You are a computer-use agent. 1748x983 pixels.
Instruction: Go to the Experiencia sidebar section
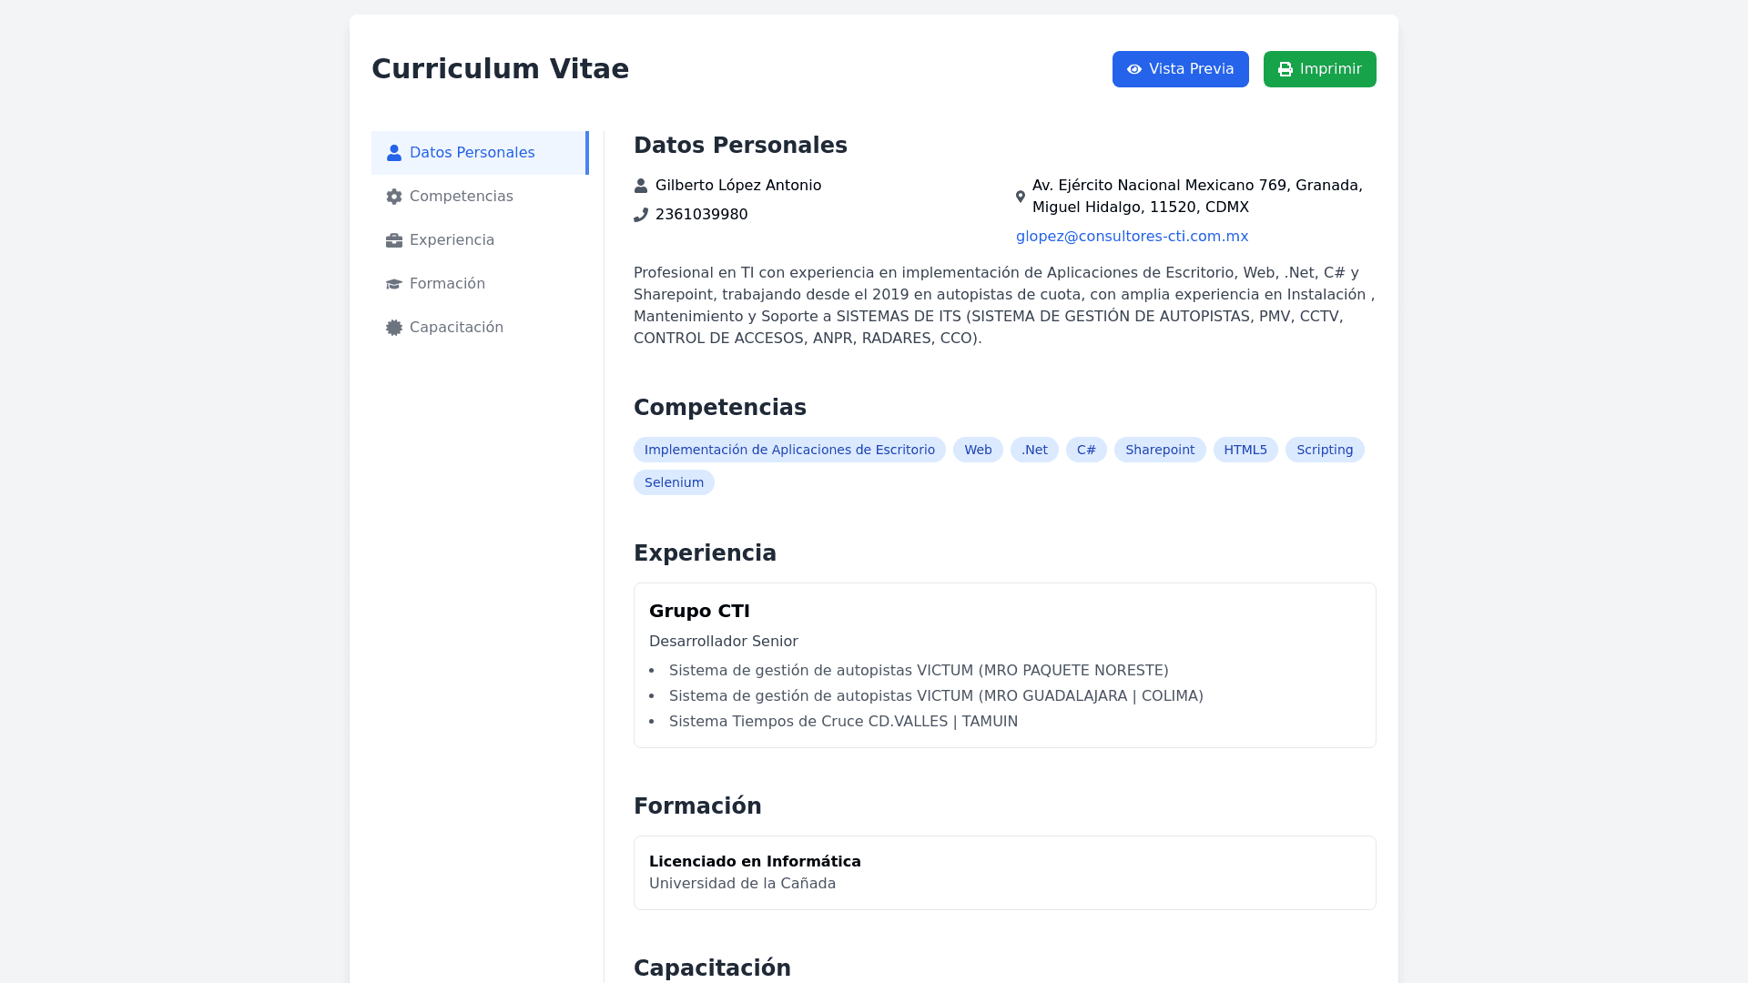pos(452,240)
